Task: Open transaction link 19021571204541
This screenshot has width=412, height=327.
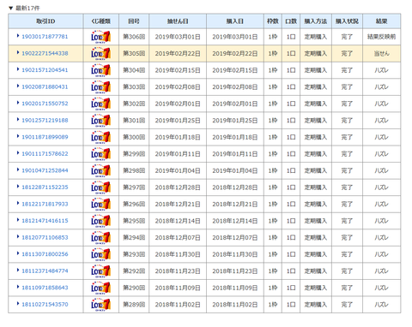Action: click(45, 70)
